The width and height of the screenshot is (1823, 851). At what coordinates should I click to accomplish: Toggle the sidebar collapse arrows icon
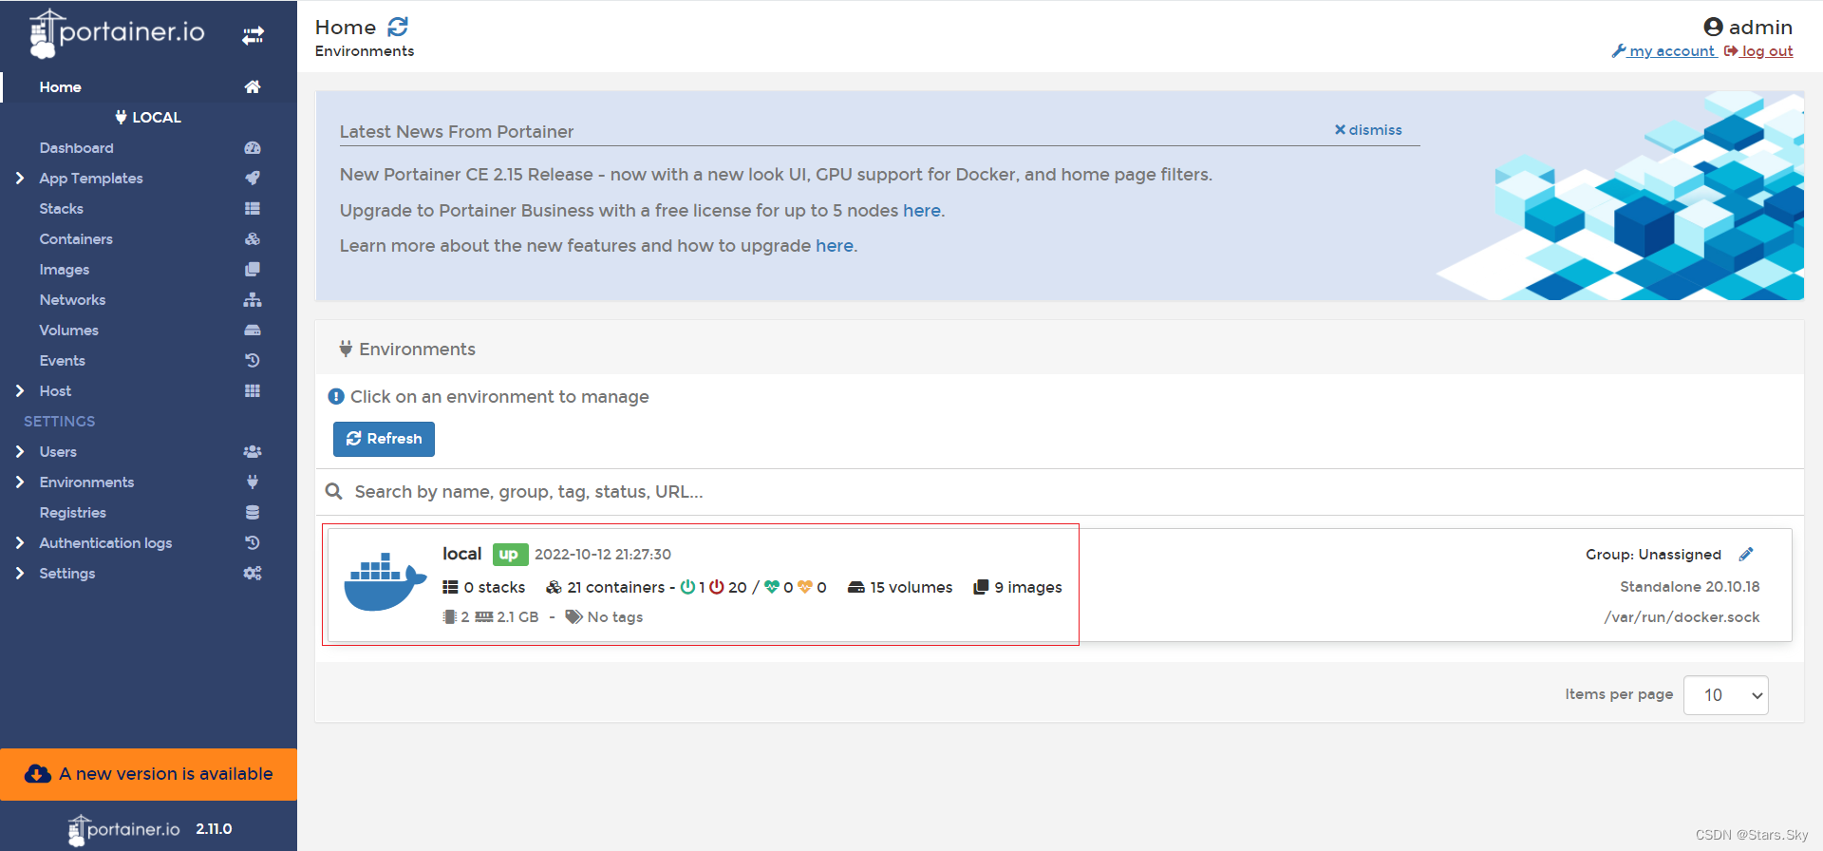253,36
